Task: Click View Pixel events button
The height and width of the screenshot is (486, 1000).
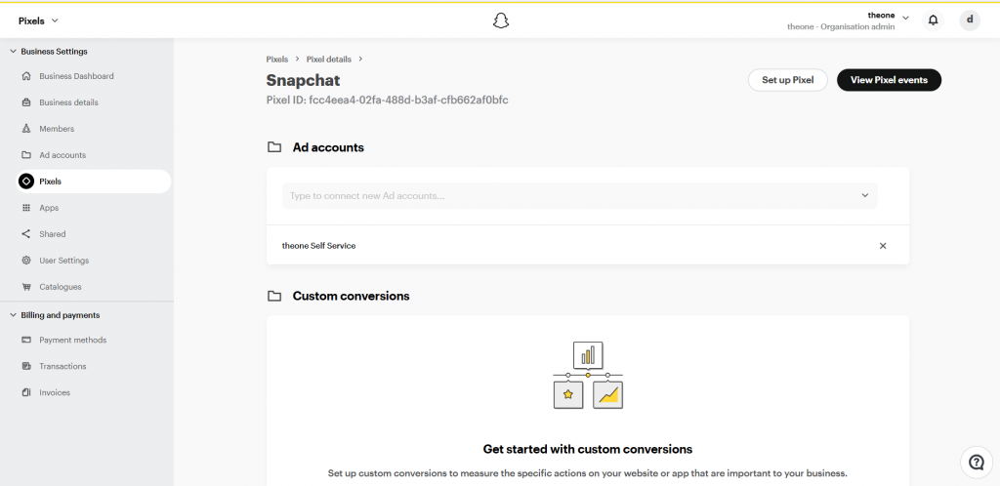Action: pos(889,80)
